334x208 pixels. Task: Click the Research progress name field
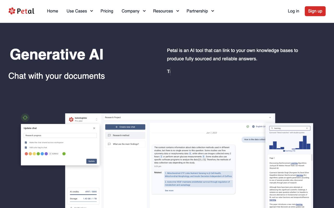[x=60, y=135]
